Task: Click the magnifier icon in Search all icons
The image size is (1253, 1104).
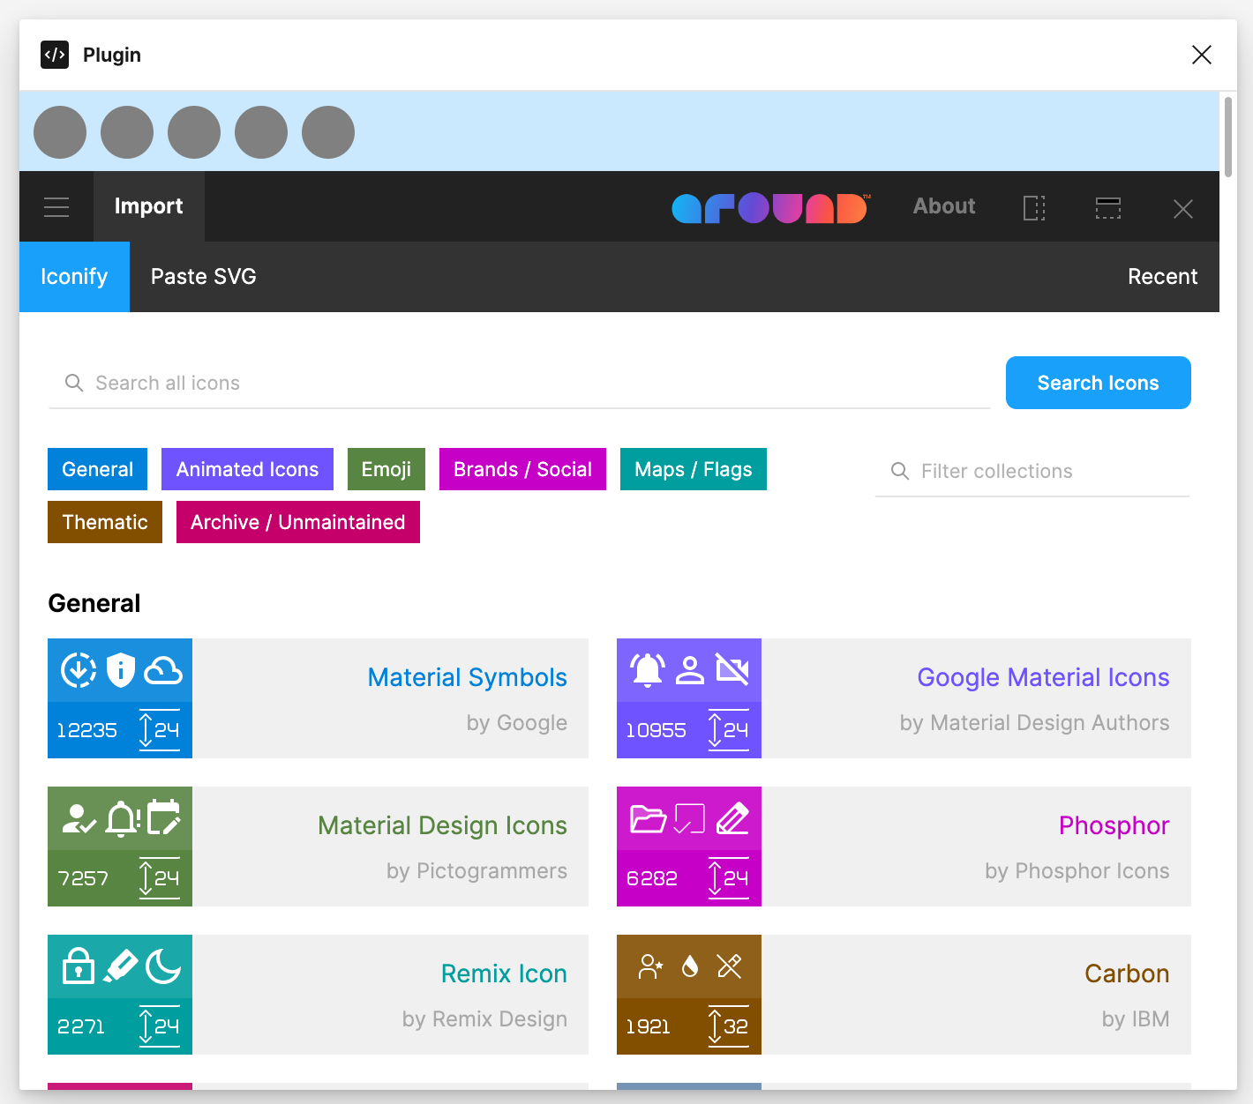Action: 74,383
